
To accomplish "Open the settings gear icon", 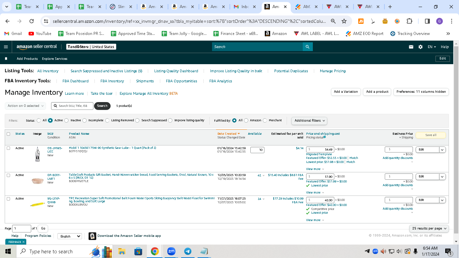I will coord(420,47).
